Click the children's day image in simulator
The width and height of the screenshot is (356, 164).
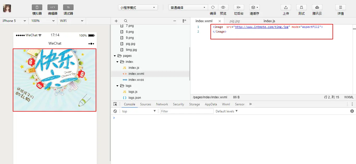[x=55, y=80]
